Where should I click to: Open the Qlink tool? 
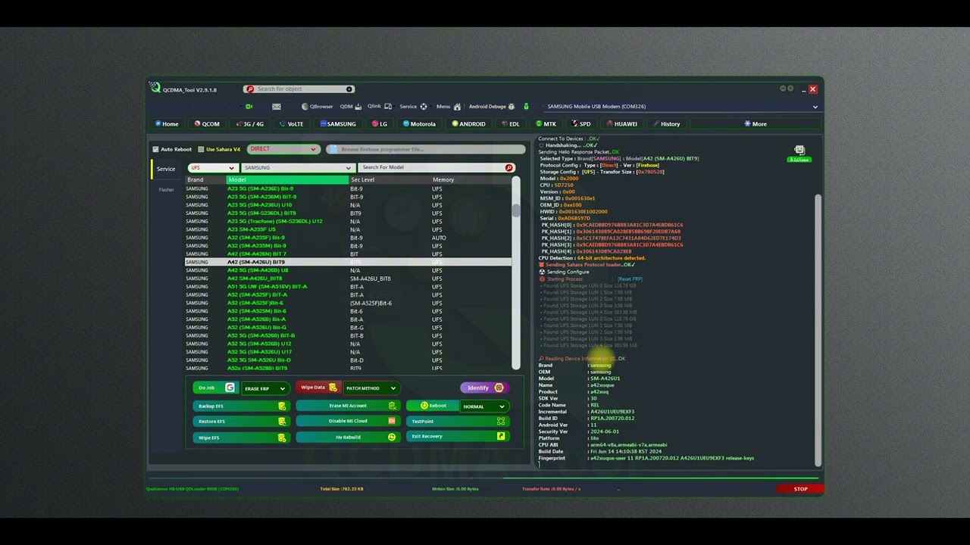point(380,107)
